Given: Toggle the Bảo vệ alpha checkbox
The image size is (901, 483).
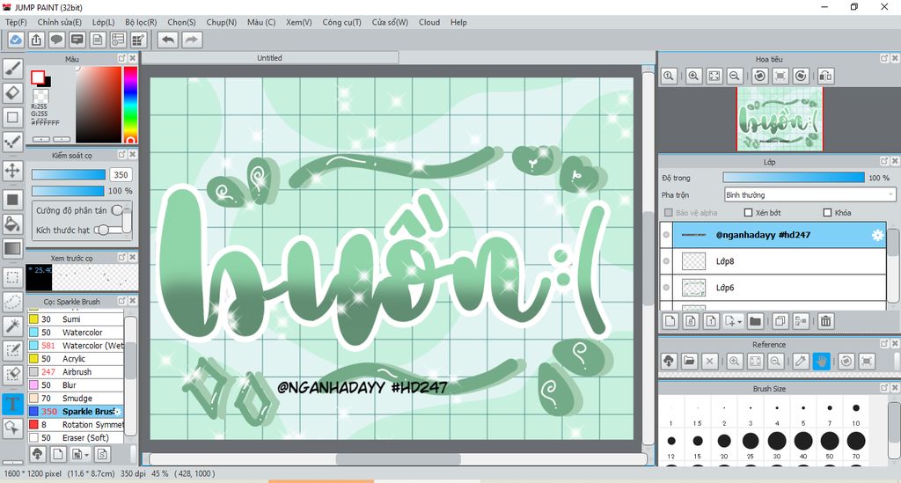Looking at the screenshot, I should [669, 213].
